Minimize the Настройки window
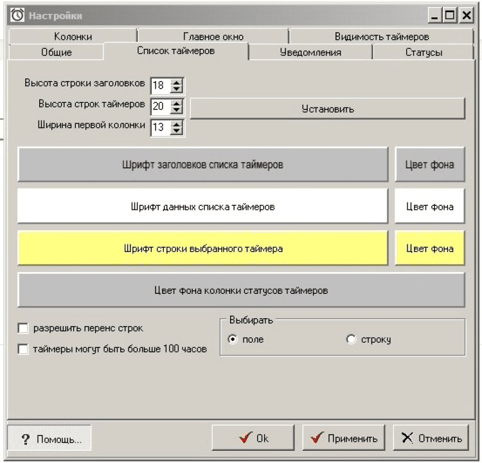Image resolution: width=482 pixels, height=463 pixels. 434,15
